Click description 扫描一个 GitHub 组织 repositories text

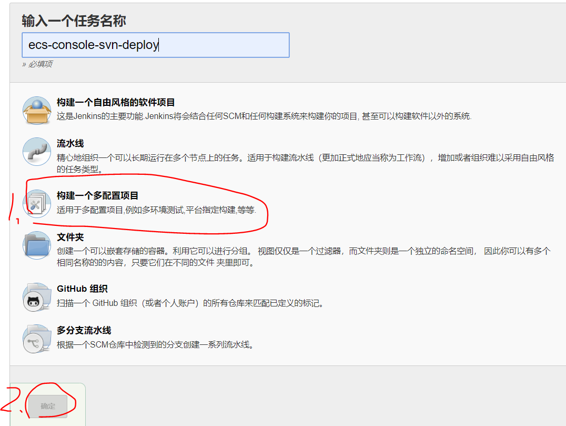pos(190,303)
